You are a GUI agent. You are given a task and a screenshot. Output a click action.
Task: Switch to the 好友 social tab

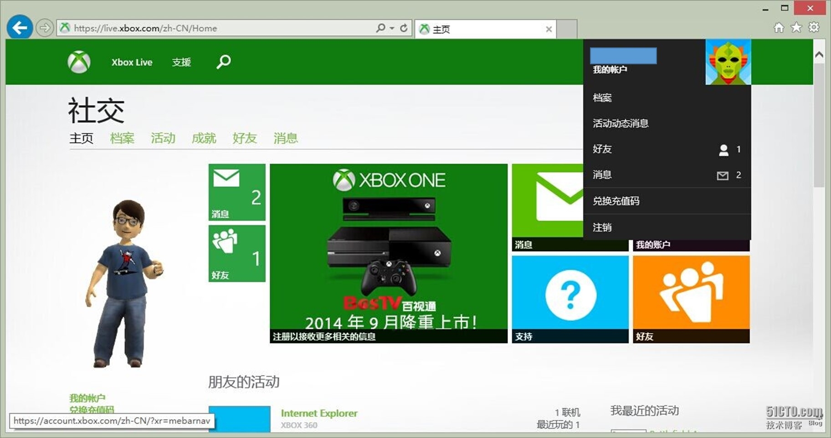pyautogui.click(x=245, y=138)
